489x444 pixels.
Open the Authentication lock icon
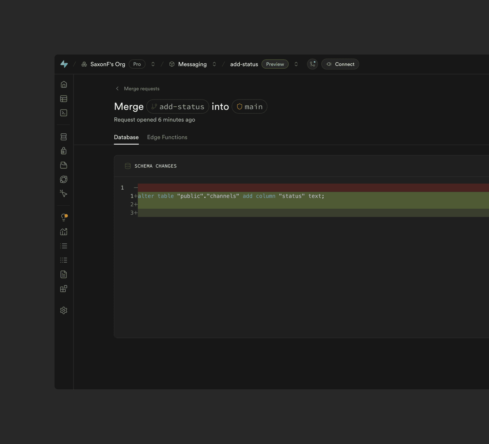point(64,151)
